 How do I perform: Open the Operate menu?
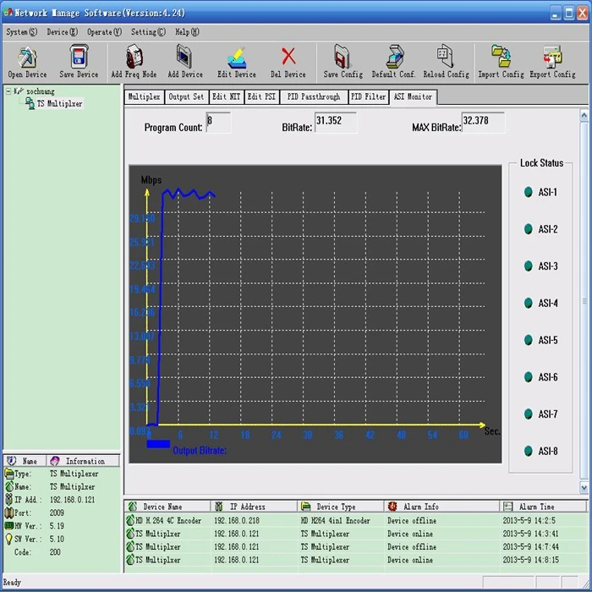point(104,32)
